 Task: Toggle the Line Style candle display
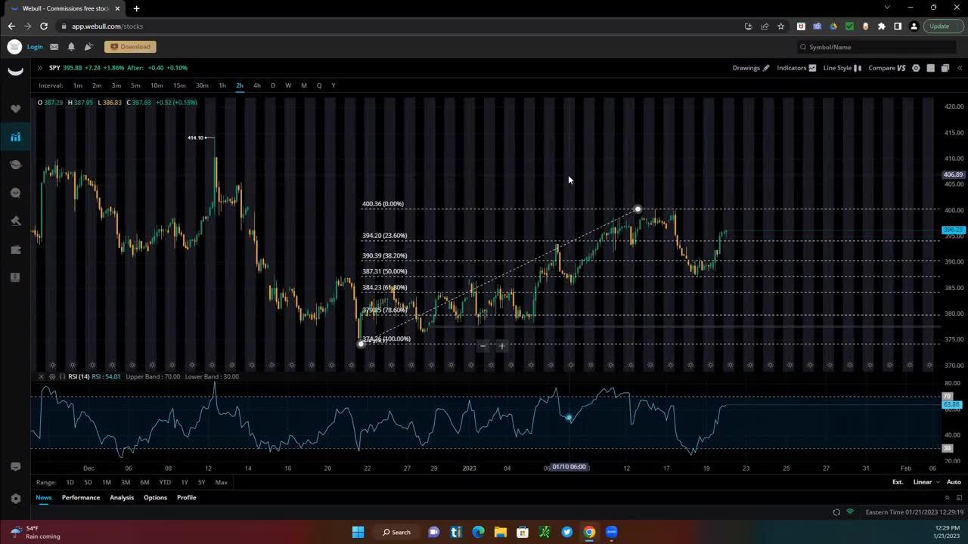[x=857, y=67]
